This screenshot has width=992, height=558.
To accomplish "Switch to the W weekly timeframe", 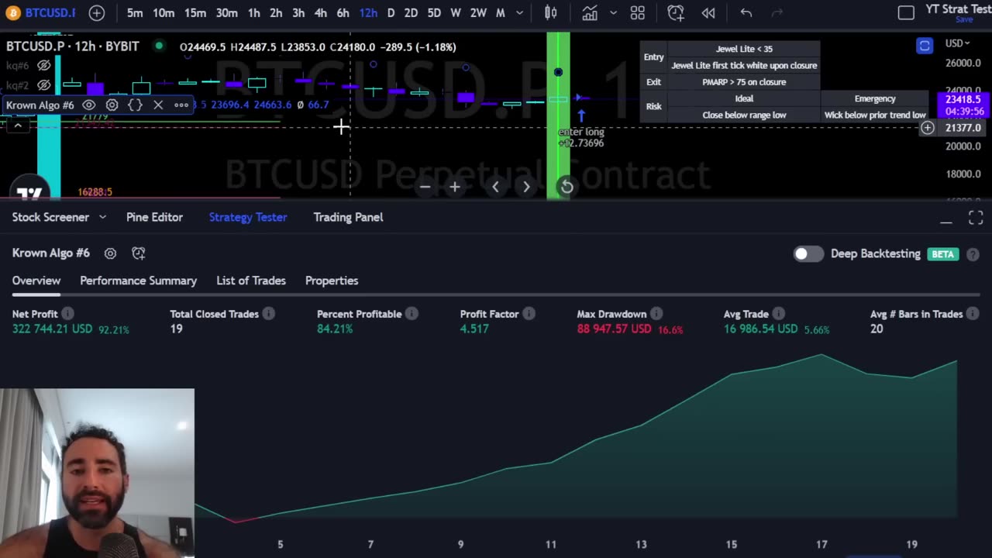I will point(456,13).
